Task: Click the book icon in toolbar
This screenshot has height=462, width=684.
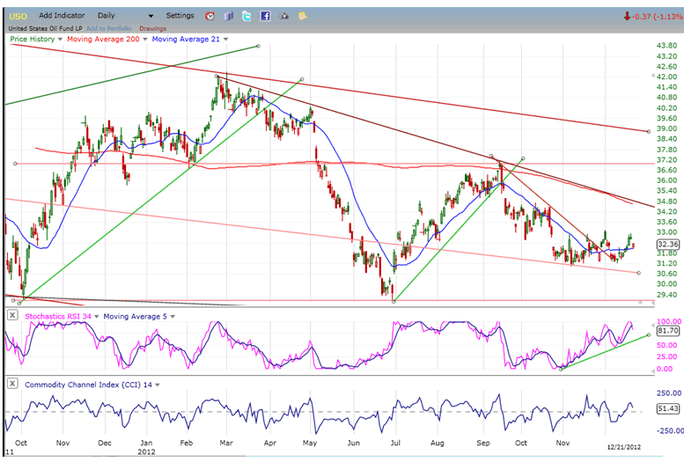Action: [229, 16]
